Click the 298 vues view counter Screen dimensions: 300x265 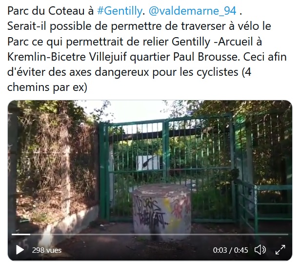tap(47, 250)
